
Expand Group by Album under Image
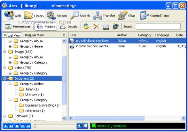[10, 57]
